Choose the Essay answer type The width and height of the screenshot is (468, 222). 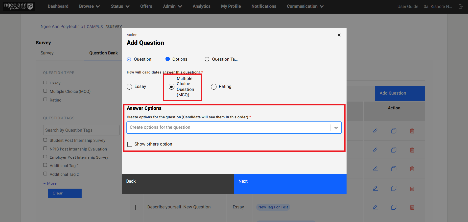coord(130,87)
